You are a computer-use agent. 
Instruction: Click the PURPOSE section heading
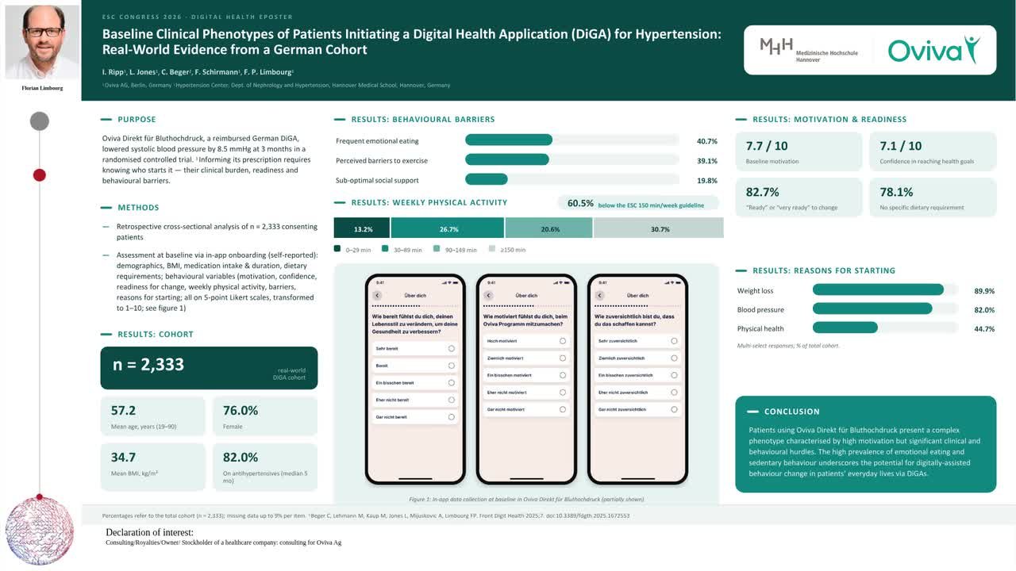[137, 120]
